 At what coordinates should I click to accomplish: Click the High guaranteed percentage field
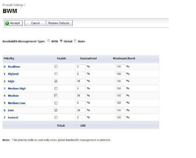[81, 81]
